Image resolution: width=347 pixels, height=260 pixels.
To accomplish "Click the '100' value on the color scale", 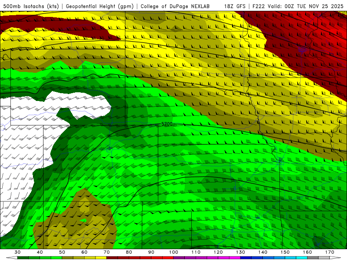I will pos(173,252).
